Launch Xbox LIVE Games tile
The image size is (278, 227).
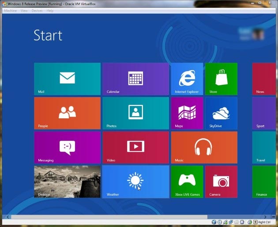click(x=187, y=182)
